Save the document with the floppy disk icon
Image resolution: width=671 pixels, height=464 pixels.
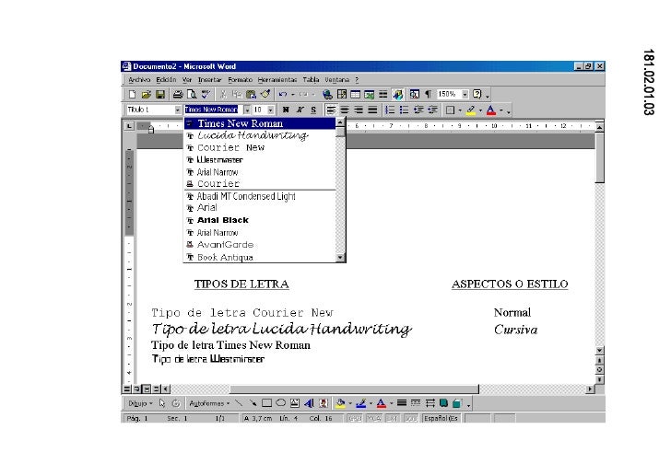160,95
